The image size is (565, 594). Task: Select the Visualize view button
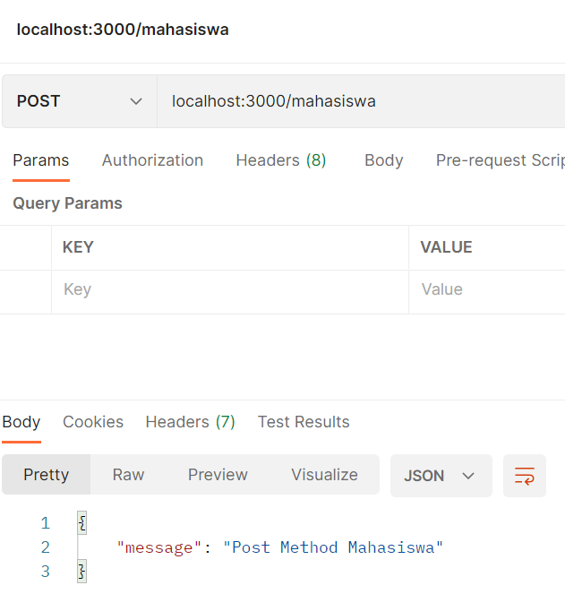pos(324,475)
